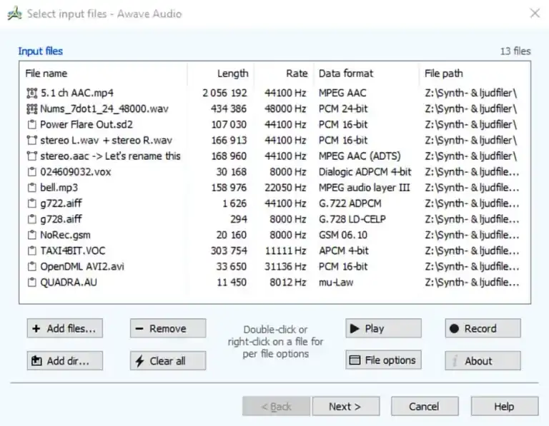Select the file QUADRA.AU
The width and height of the screenshot is (549, 426).
coord(69,283)
